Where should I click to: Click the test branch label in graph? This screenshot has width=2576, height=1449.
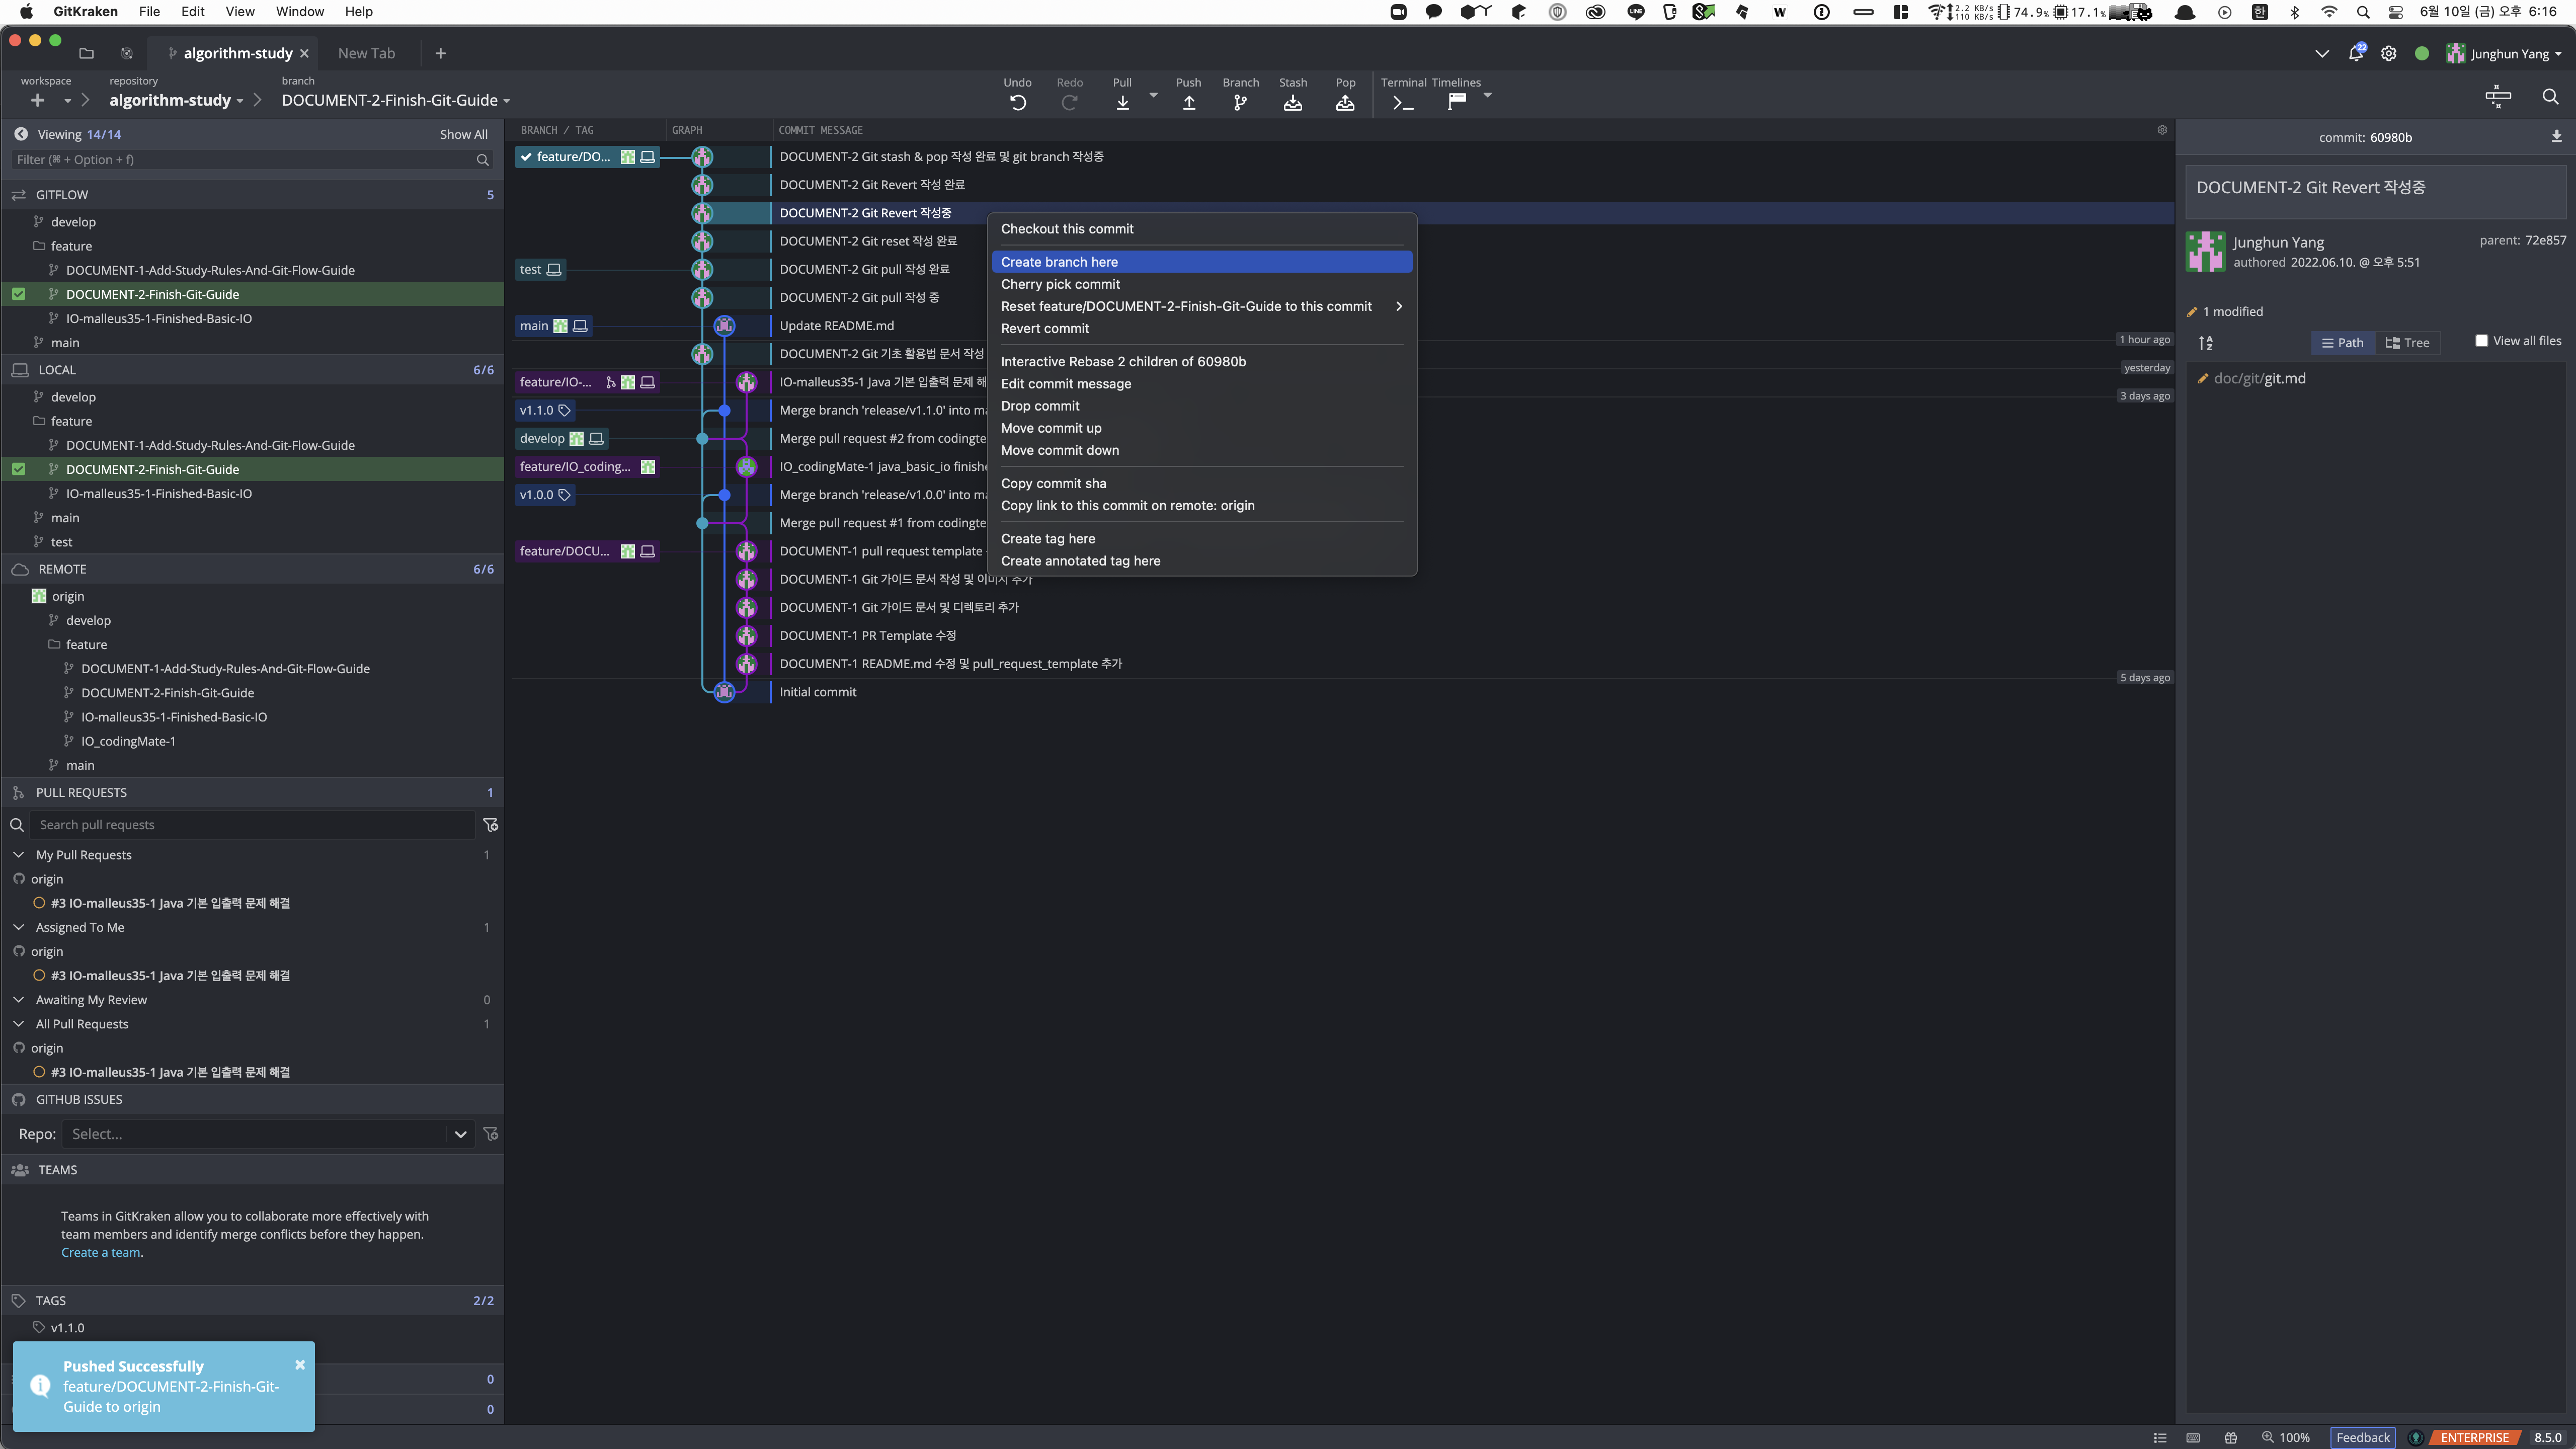coord(540,269)
